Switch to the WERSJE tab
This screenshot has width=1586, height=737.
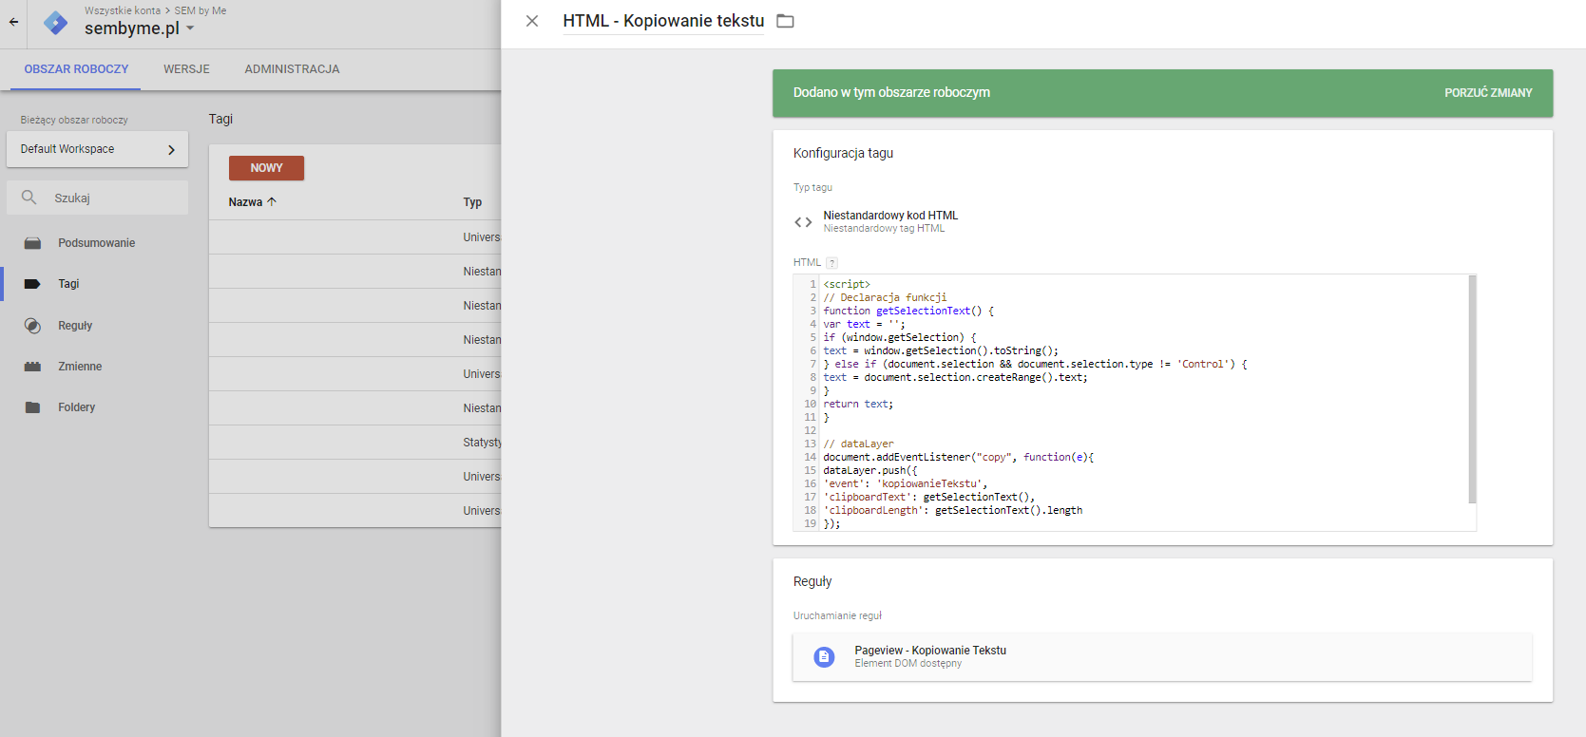pos(186,69)
